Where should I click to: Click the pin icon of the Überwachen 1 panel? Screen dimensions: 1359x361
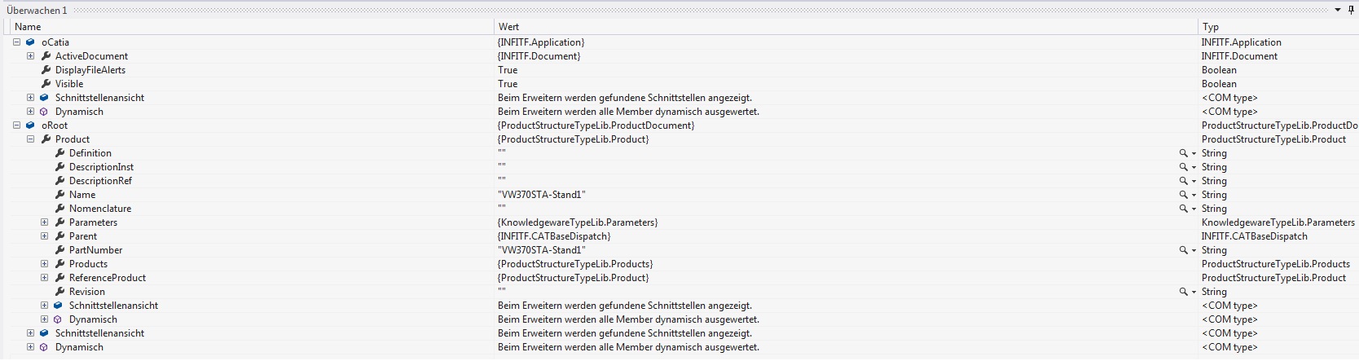click(x=1351, y=10)
